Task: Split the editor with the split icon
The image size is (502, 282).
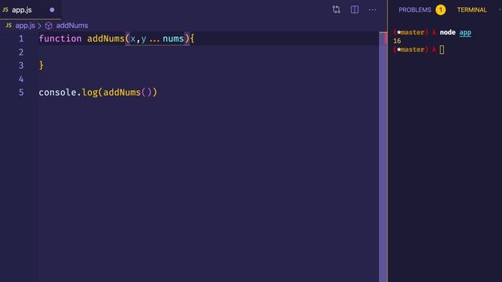Action: pos(355,9)
